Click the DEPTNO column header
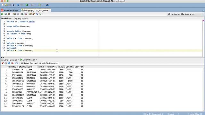 (x=78, y=67)
